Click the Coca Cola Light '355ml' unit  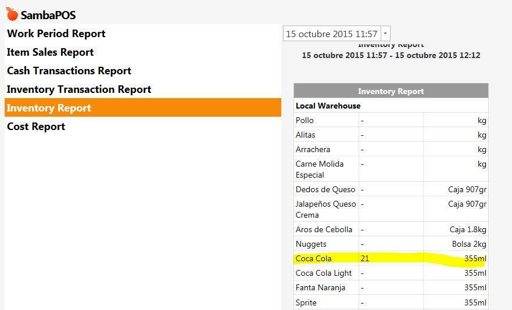pos(475,273)
